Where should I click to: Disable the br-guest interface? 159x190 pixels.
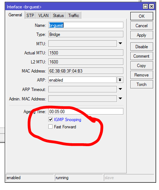click(x=142, y=47)
